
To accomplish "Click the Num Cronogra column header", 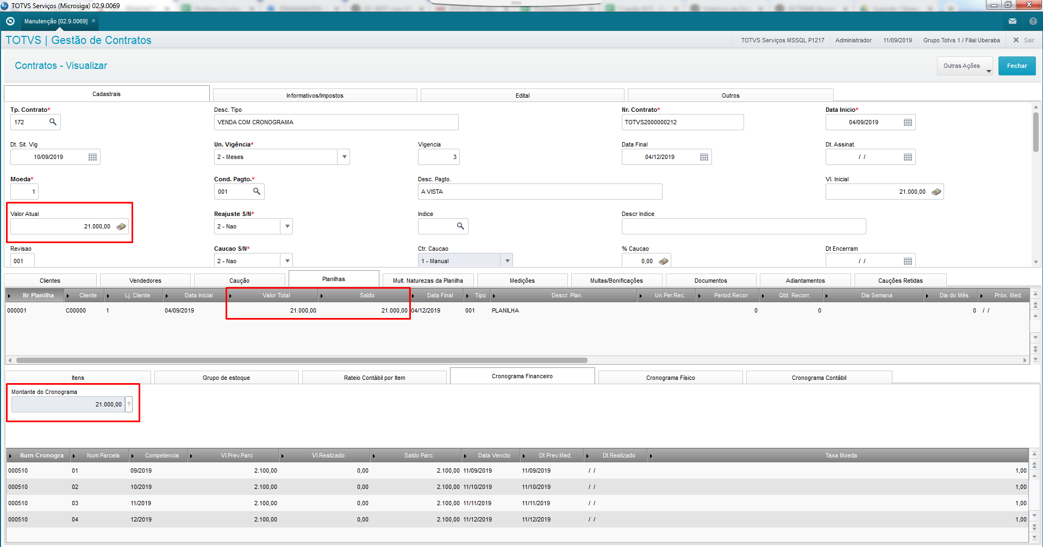I will coord(39,455).
